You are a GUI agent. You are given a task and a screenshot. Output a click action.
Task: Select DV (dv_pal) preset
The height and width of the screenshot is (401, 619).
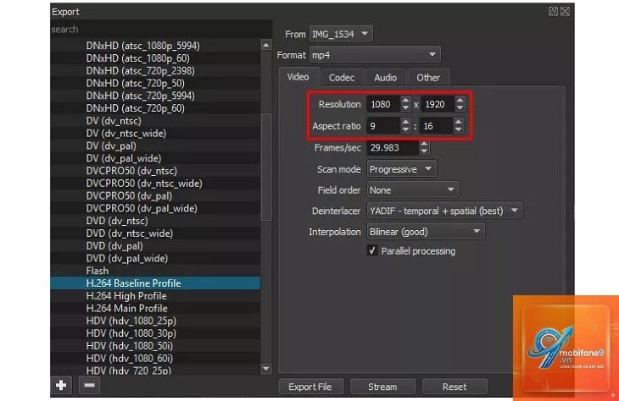pos(155,146)
